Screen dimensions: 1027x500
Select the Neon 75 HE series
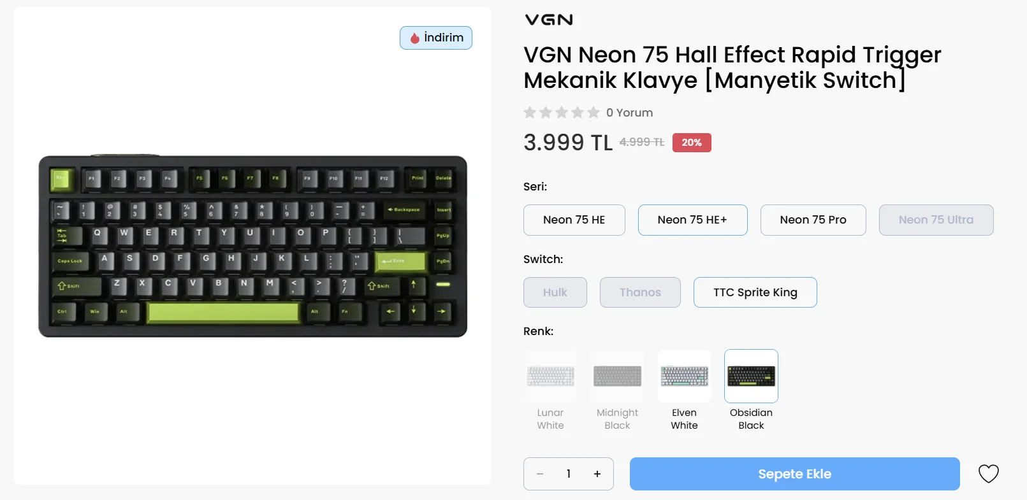click(x=574, y=220)
